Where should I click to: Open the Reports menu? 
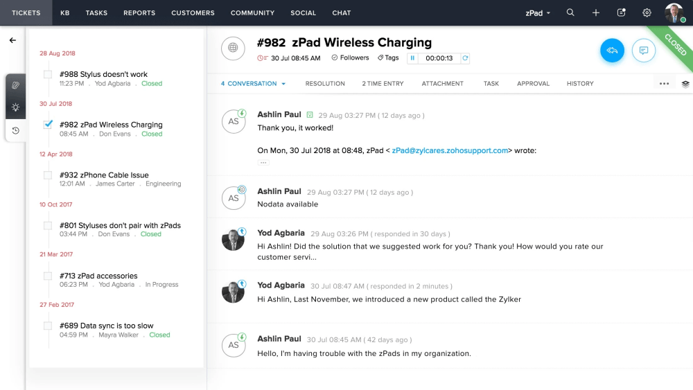click(139, 12)
